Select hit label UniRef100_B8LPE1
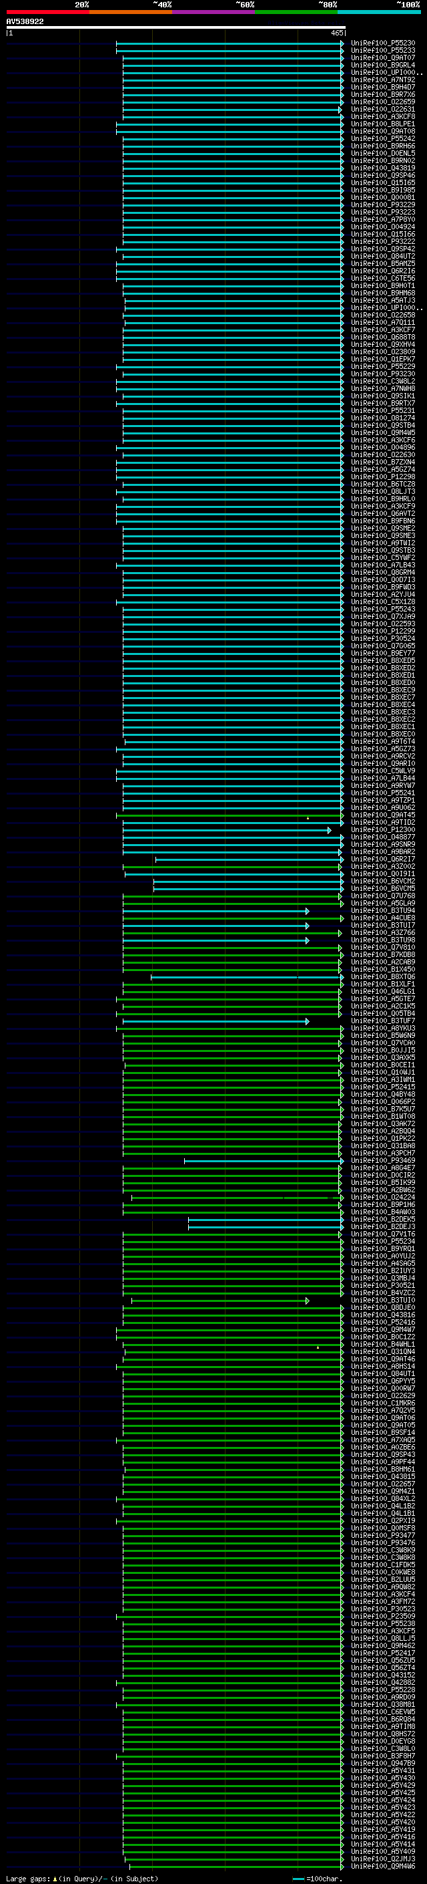This screenshot has height=1884, width=427. tap(382, 124)
